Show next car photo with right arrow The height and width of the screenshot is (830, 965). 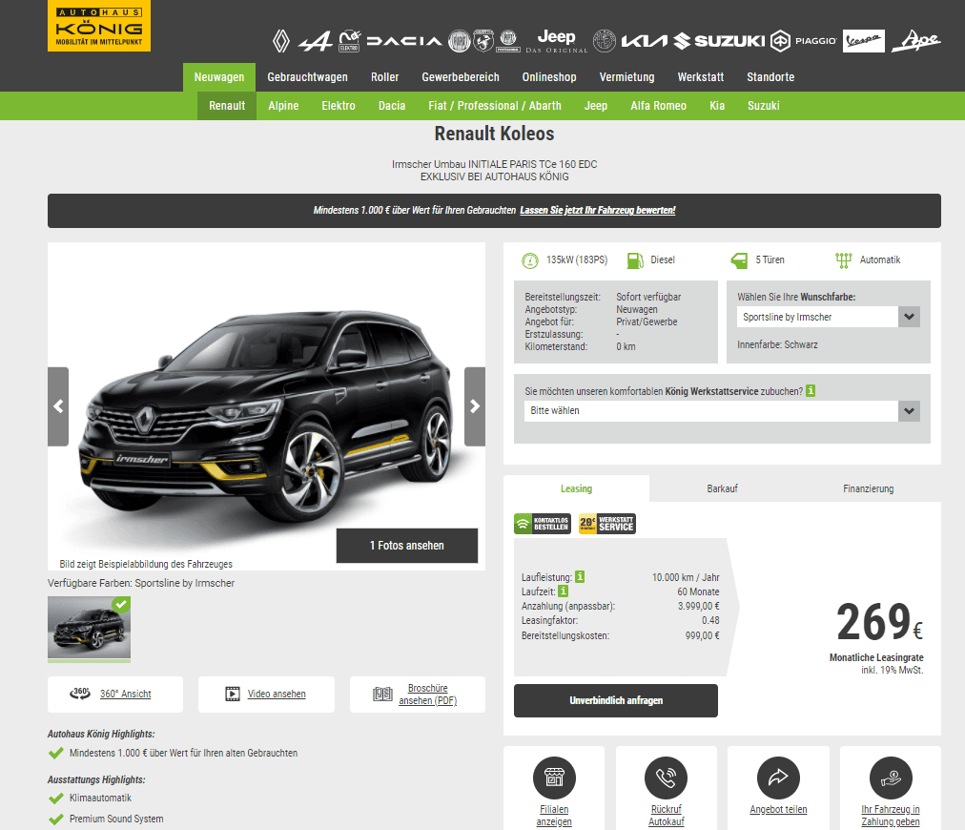tap(475, 406)
